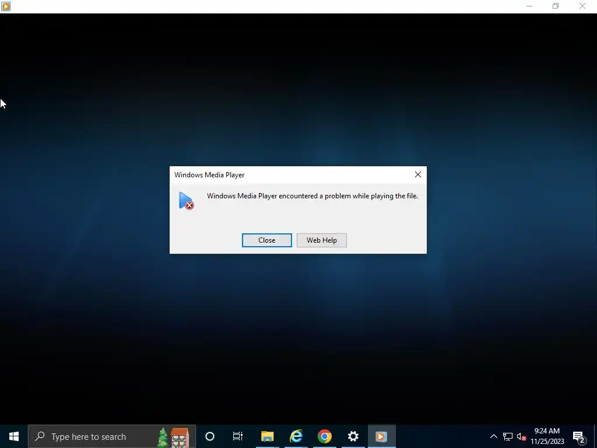This screenshot has width=597, height=448.
Task: Click the muted volume tray icon
Action: click(x=521, y=436)
